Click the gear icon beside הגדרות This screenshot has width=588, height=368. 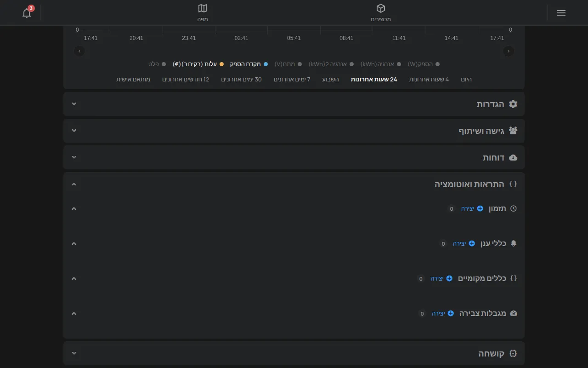tap(513, 104)
